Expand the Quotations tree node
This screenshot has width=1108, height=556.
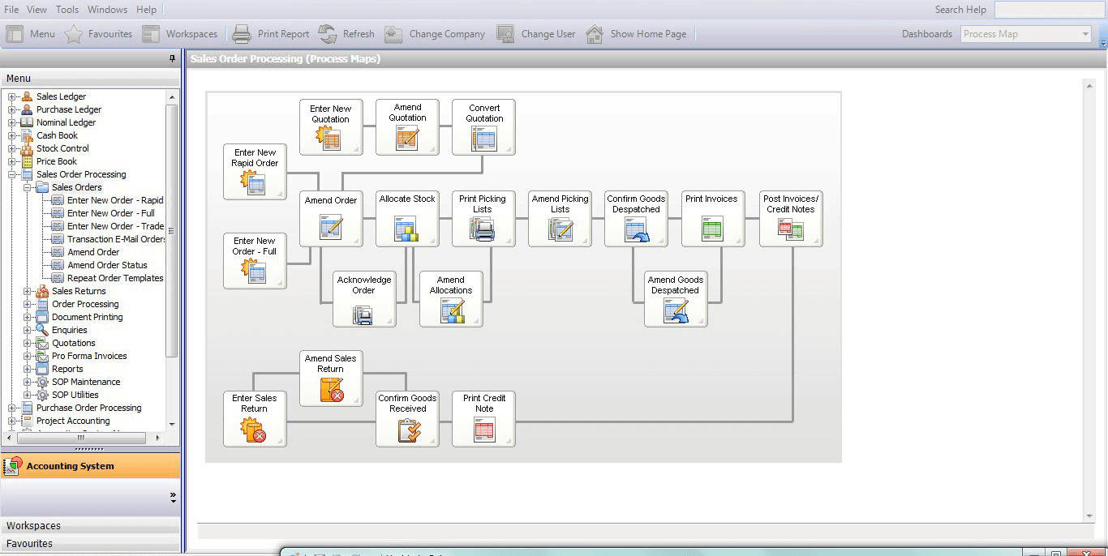point(28,343)
